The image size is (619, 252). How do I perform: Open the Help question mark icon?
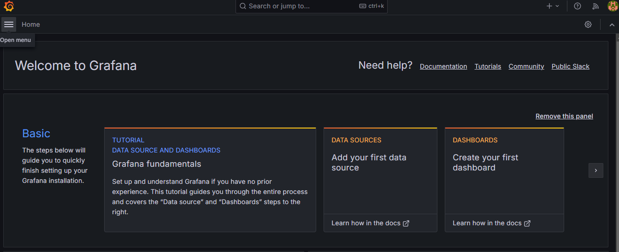[578, 6]
